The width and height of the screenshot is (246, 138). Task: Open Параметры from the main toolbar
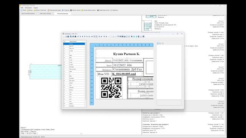click(x=114, y=10)
